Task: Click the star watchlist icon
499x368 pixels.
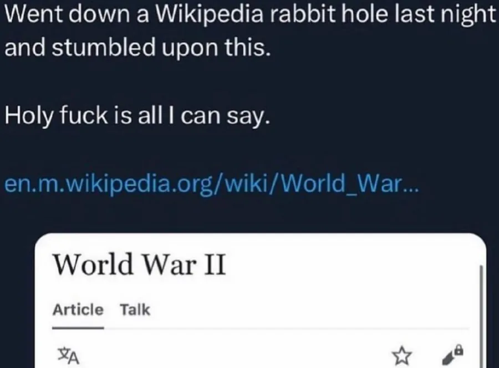Action: [401, 356]
